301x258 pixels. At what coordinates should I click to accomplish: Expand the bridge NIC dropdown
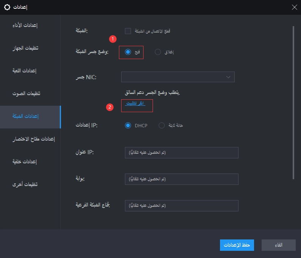(x=178, y=77)
